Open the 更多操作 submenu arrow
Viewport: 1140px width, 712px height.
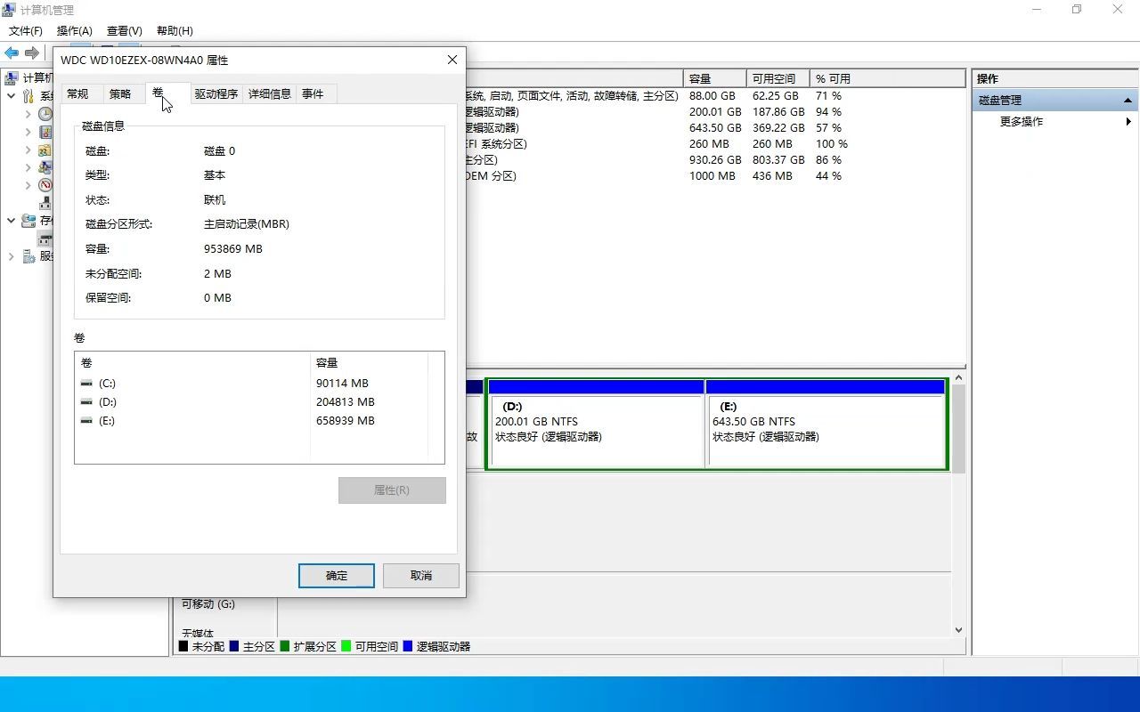(1129, 122)
